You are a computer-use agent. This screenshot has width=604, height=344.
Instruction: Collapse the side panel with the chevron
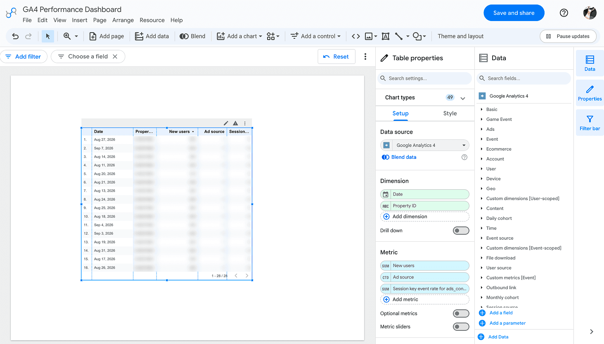[x=592, y=332]
